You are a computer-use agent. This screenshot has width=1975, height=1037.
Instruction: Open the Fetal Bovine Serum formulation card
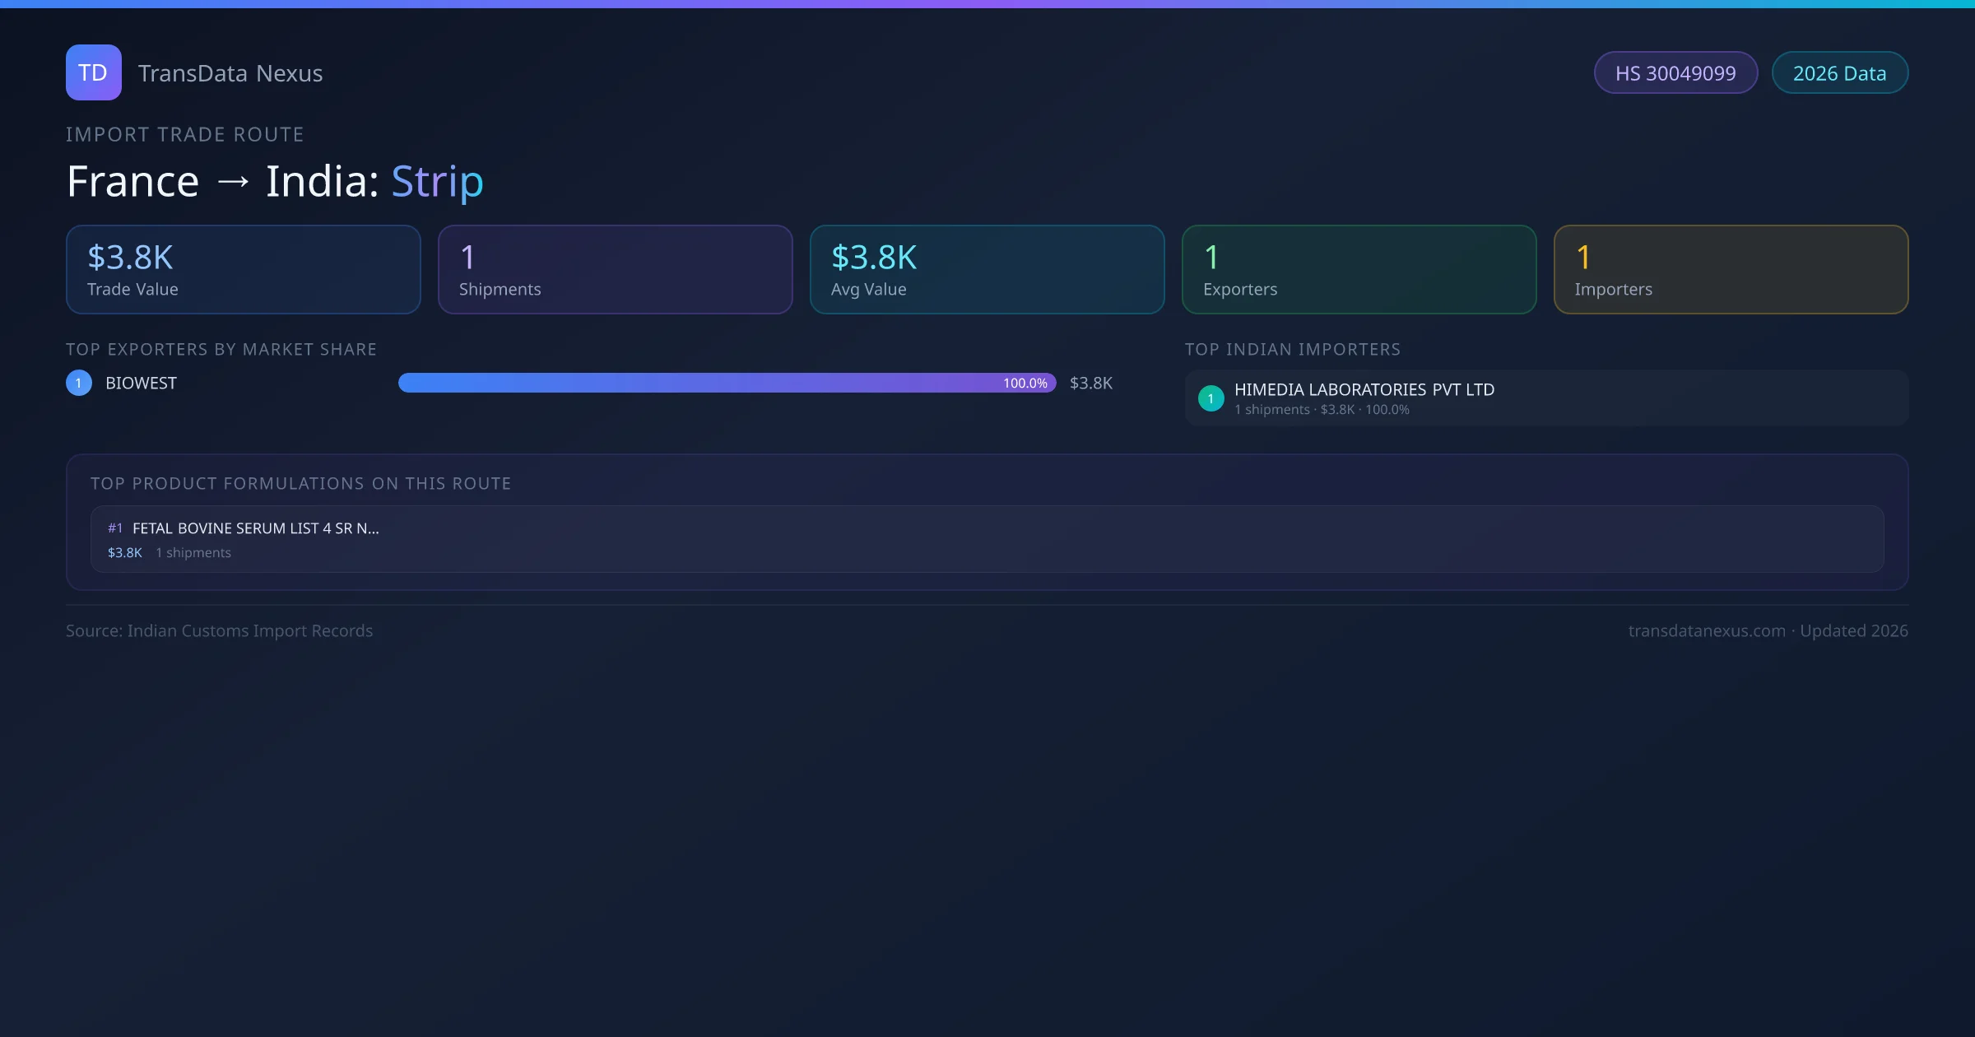coord(987,539)
